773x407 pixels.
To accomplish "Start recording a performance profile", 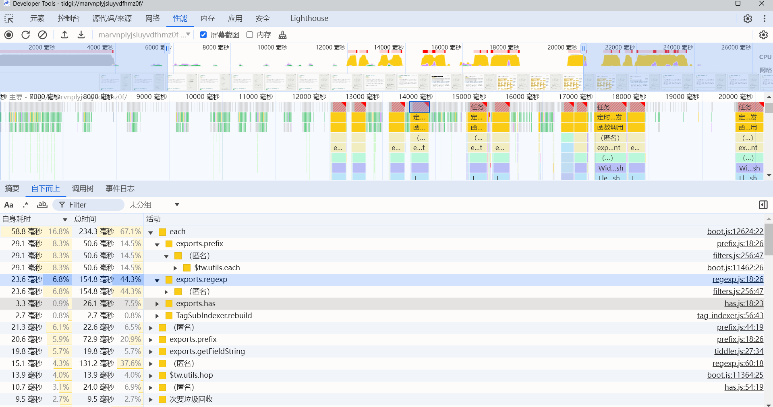I will click(8, 35).
